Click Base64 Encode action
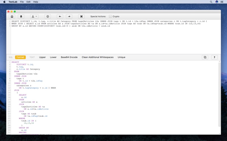Viewport: 227px width, 141px height. click(69, 57)
